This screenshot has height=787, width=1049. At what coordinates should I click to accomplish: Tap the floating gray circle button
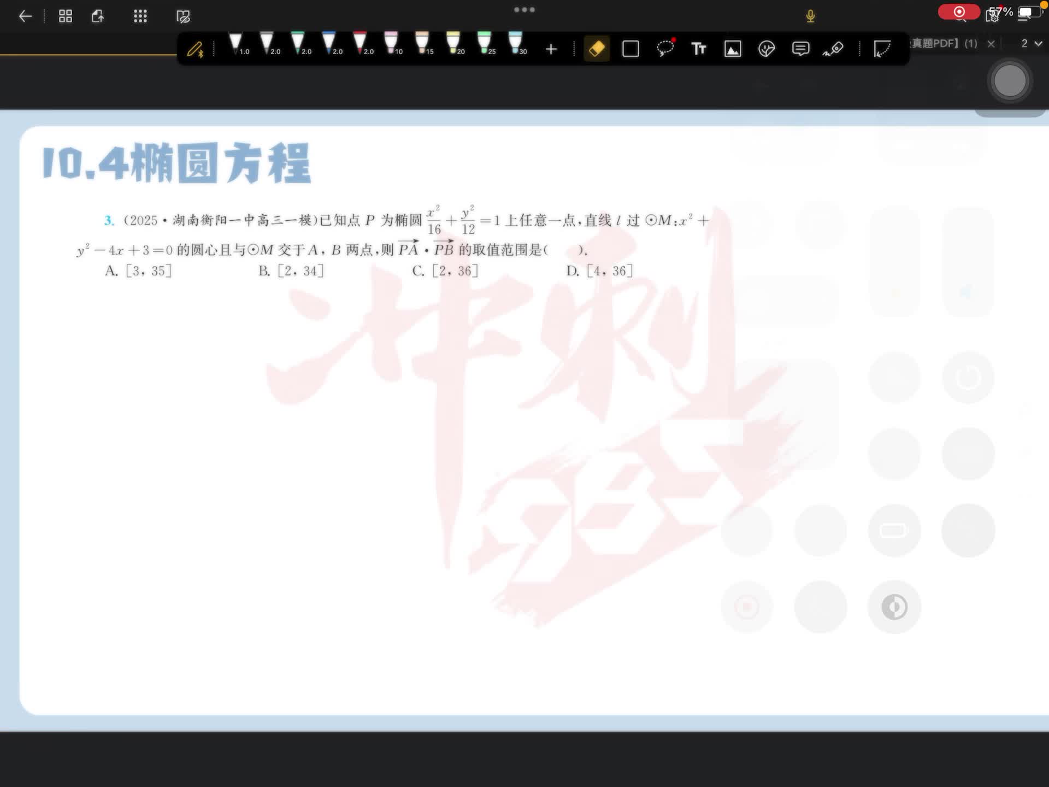[x=1010, y=81]
